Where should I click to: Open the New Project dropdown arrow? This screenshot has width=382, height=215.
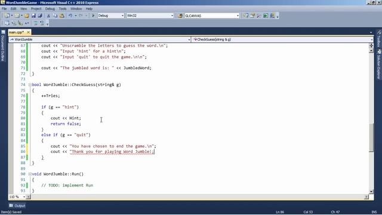[x=12, y=16]
